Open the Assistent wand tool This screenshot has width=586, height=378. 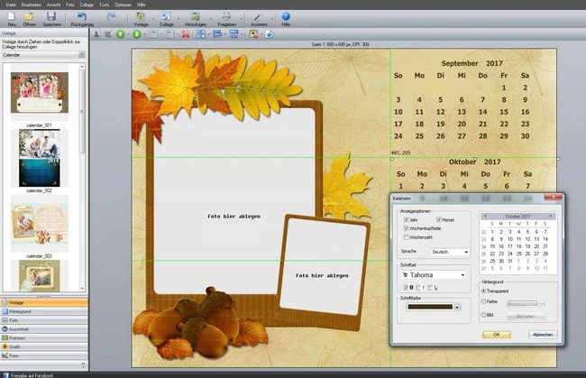(259, 16)
